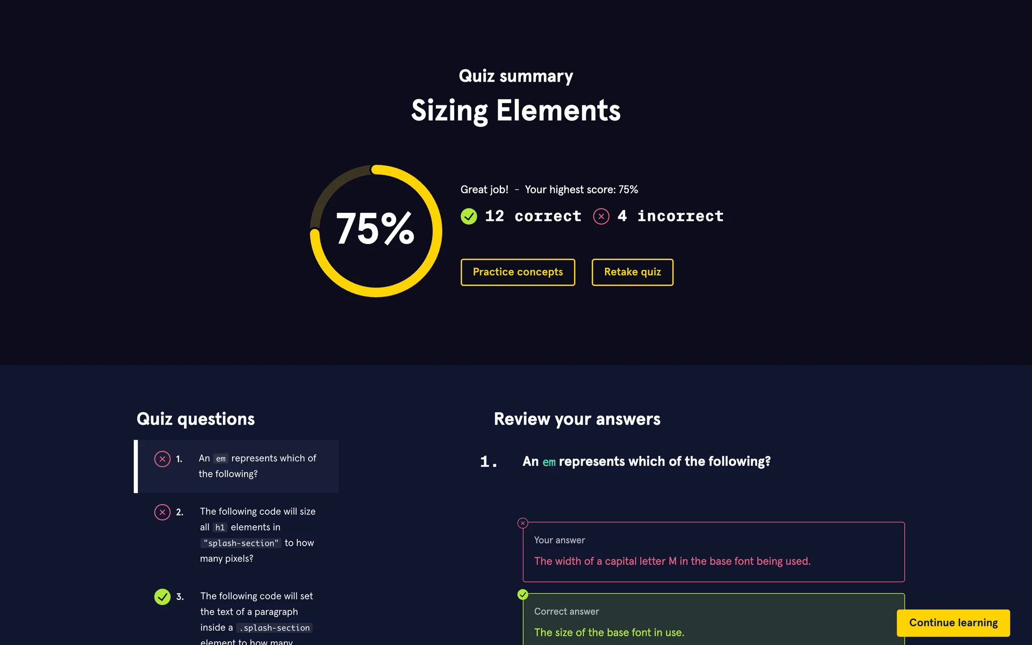Click the green correct checkmark icon beside 12 correct
The width and height of the screenshot is (1032, 645).
click(469, 217)
